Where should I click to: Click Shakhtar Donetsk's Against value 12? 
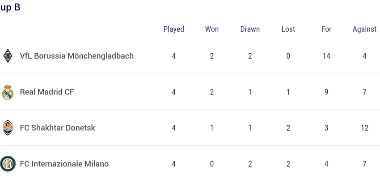(364, 128)
